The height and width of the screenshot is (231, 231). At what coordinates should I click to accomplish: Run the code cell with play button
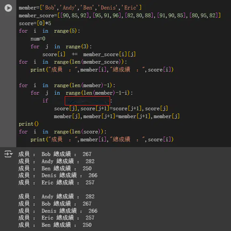point(8,8)
